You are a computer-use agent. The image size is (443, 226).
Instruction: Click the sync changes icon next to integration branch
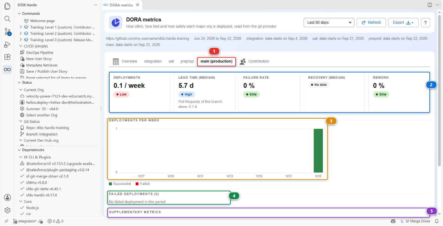(x=41, y=221)
